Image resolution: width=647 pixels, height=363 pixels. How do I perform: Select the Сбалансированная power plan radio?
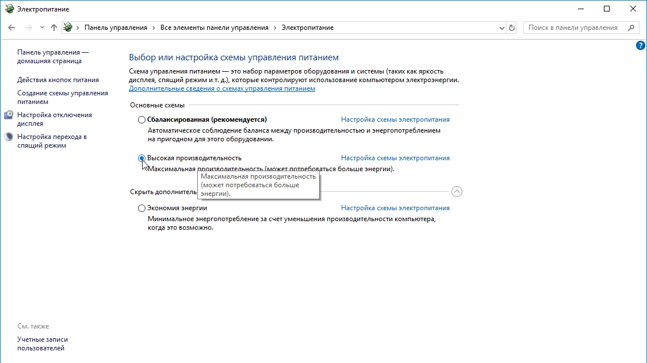[141, 120]
